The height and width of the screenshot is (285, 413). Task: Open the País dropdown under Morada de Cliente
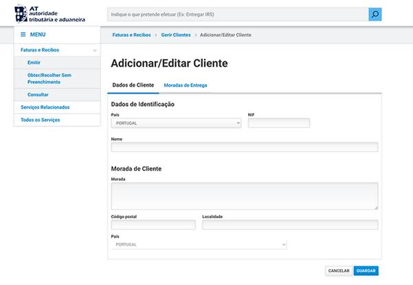199,244
